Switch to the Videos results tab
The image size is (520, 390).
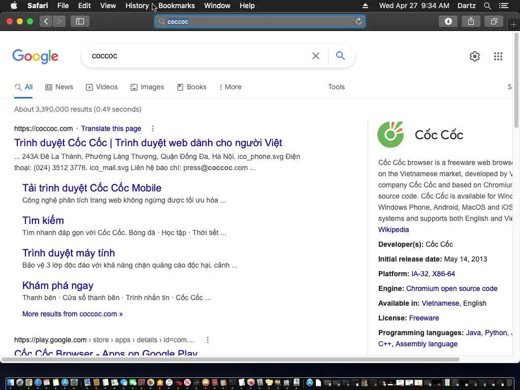click(102, 87)
